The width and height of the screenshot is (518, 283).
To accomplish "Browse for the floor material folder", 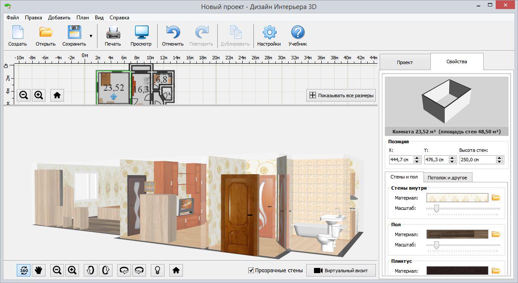I will click(x=496, y=234).
